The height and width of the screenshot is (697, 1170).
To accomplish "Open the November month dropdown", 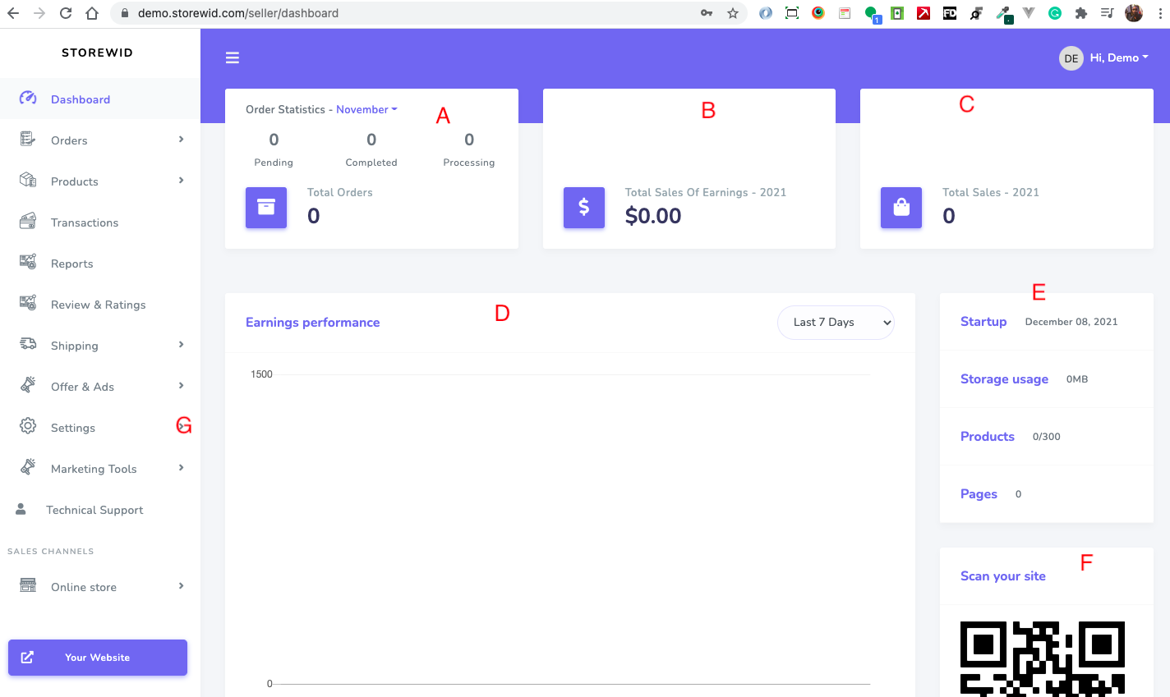I will tap(366, 109).
